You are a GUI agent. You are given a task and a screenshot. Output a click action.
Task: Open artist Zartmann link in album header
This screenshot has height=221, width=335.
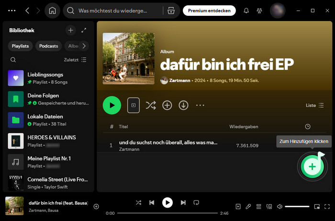(179, 81)
